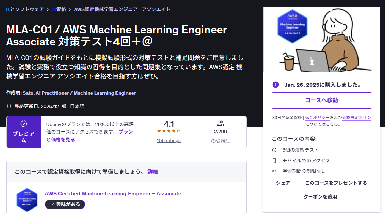
Task: Go to the IT資格 breadcrumb category
Action: 59,9
